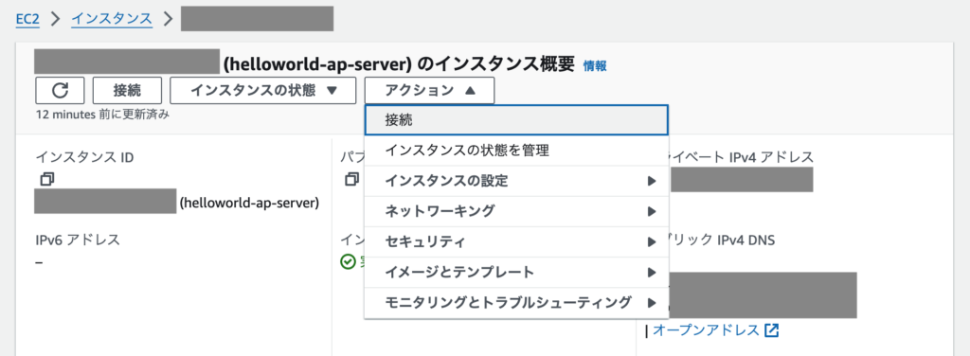The height and width of the screenshot is (356, 970).
Task: Click the copy icon under the public address label
Action: coord(352,179)
